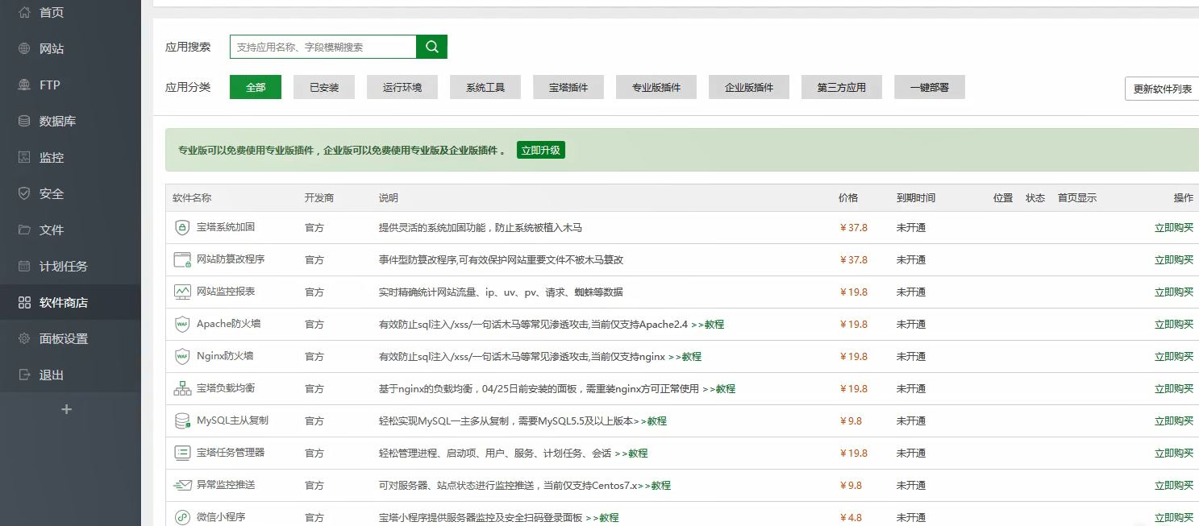Click 立即购买 for 网站监控报表
The height and width of the screenshot is (526, 1199).
pos(1174,292)
